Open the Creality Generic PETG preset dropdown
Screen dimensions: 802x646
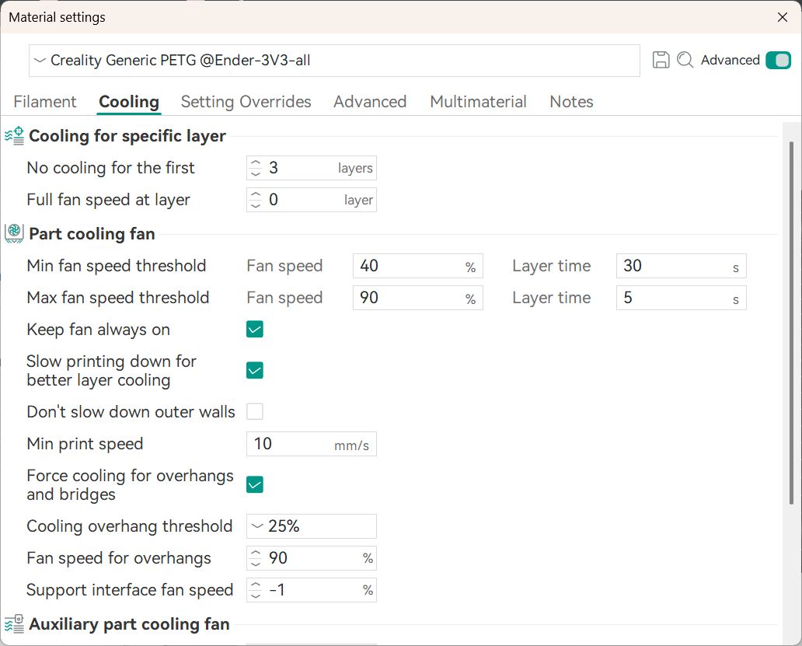click(x=334, y=61)
